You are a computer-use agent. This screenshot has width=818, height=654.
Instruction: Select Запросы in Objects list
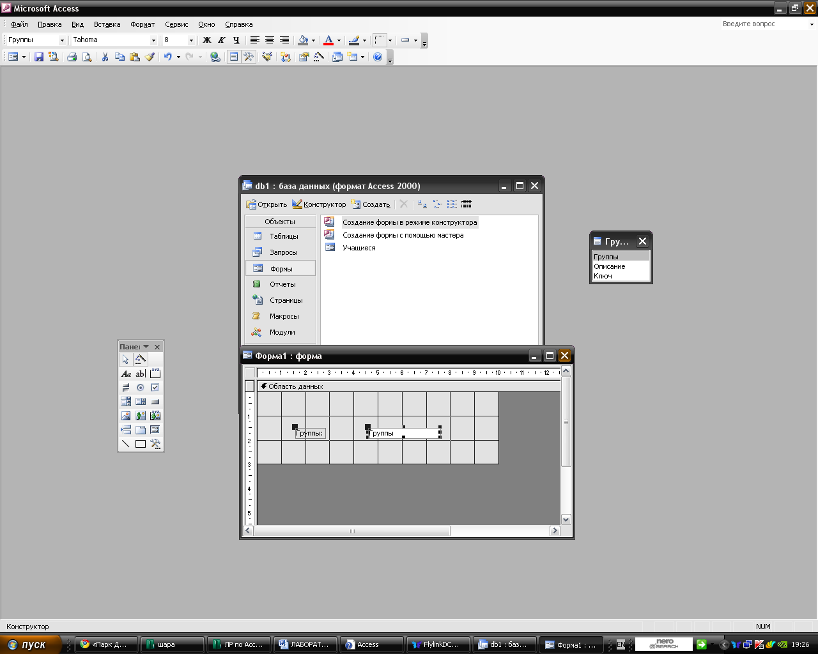click(281, 252)
